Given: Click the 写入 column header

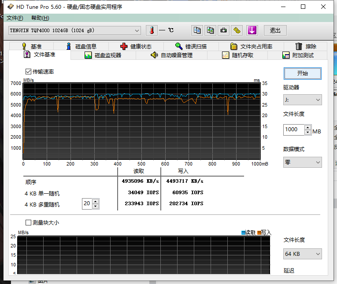Looking at the screenshot, I should click(183, 171).
